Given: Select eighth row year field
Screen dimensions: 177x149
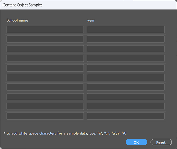Looking at the screenshot, I should [126, 97].
